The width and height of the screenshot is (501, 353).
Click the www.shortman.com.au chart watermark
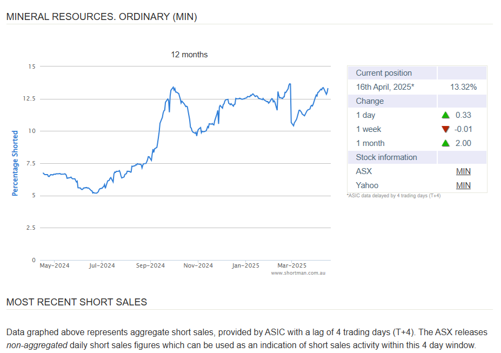tap(298, 273)
